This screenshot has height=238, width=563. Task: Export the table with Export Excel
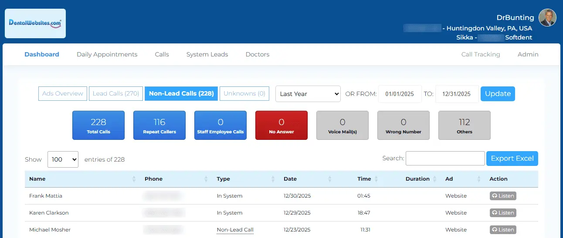pyautogui.click(x=512, y=159)
